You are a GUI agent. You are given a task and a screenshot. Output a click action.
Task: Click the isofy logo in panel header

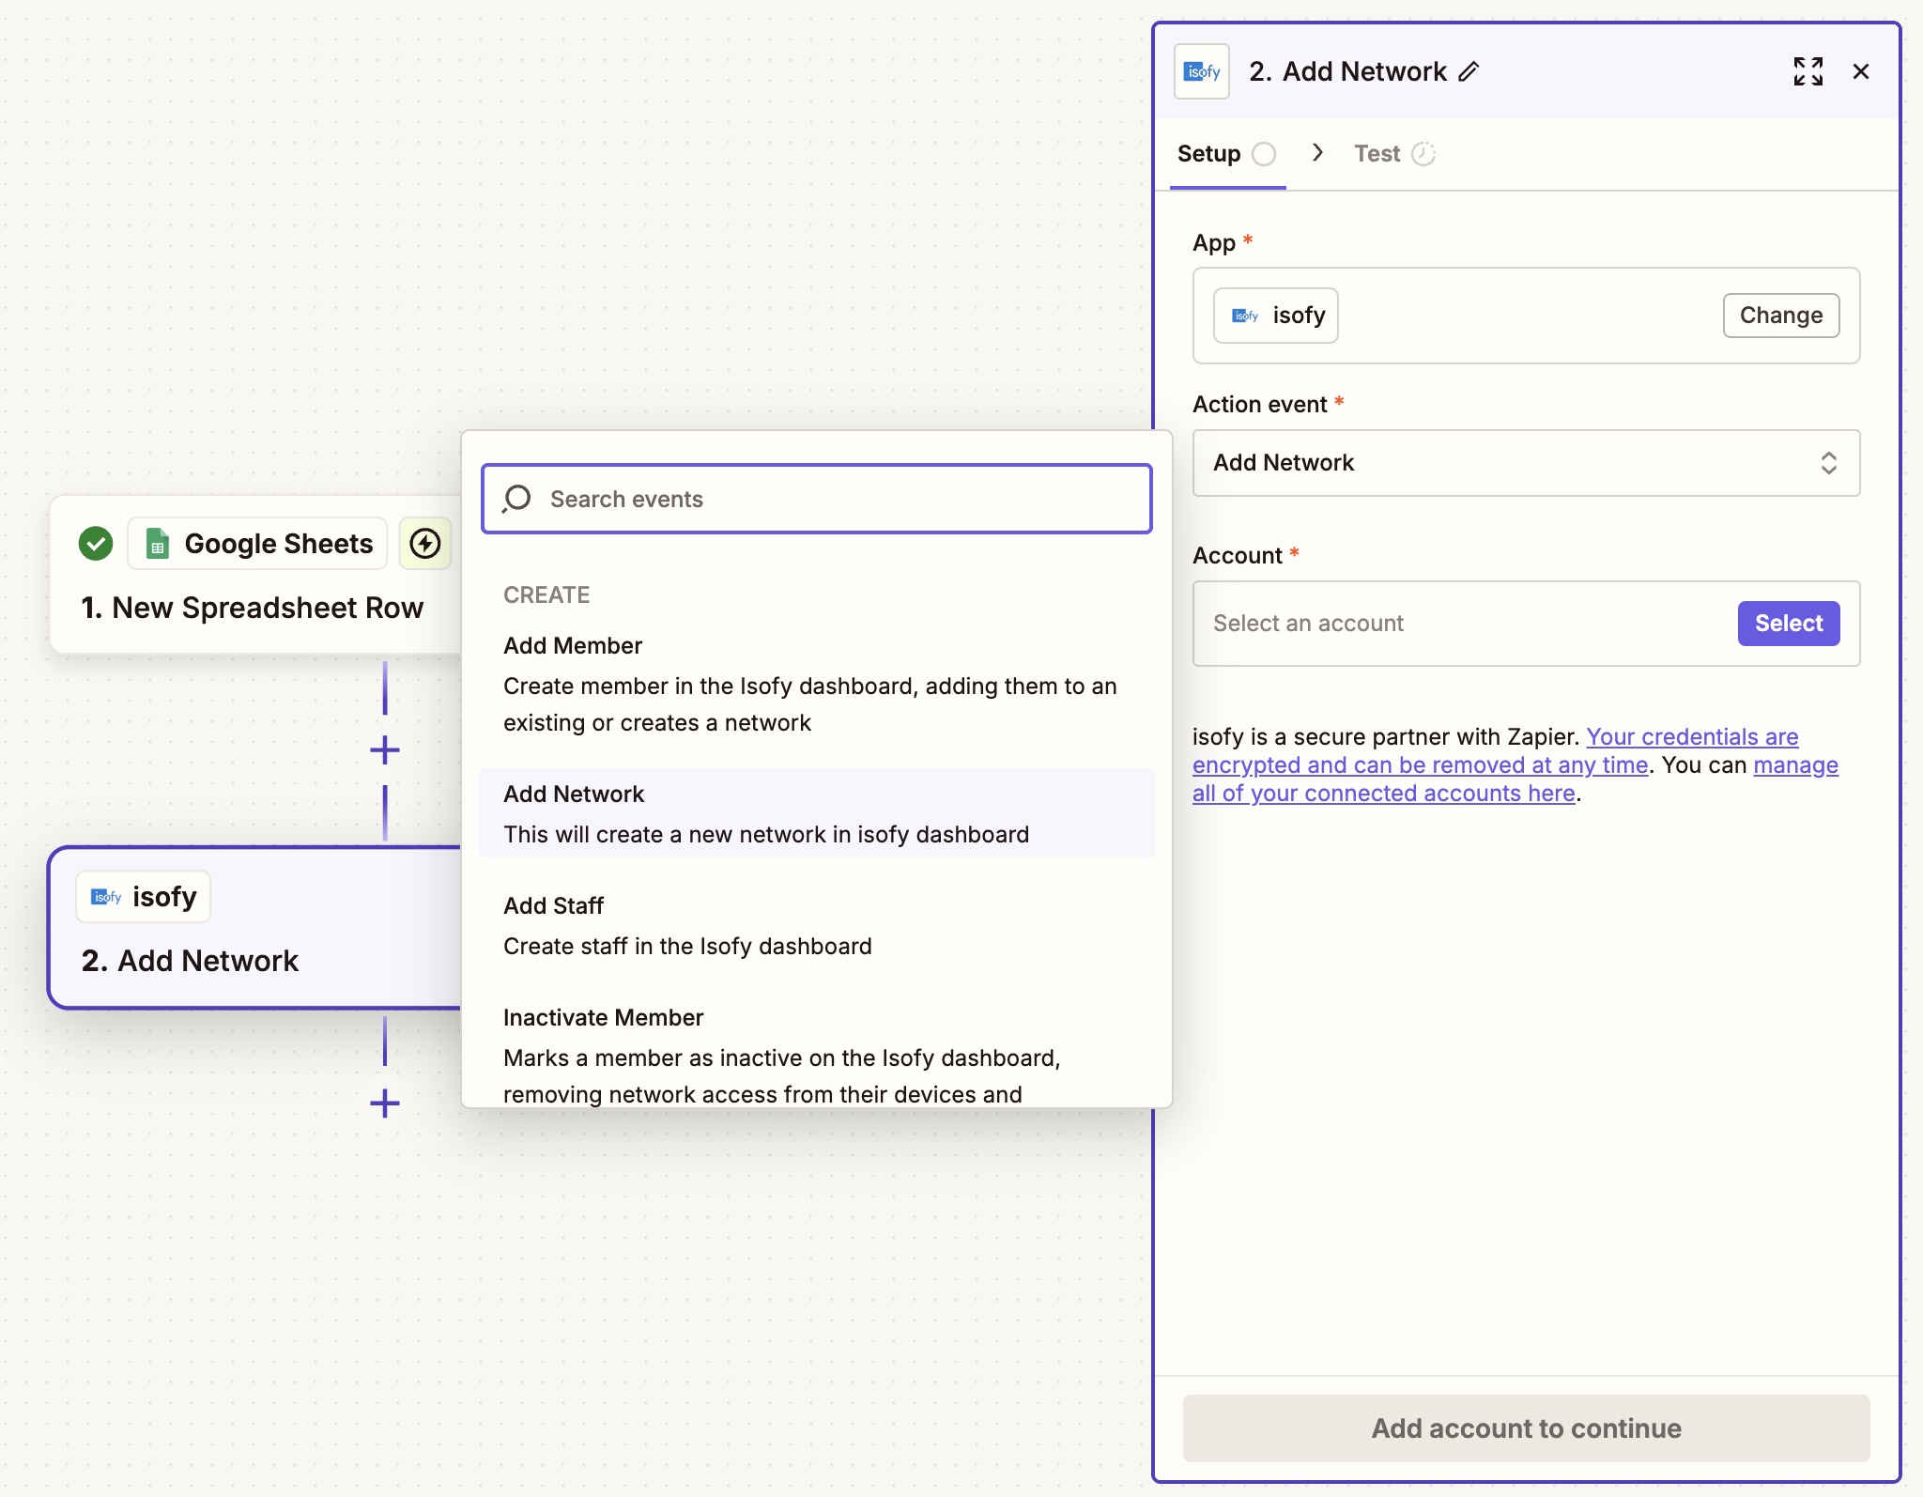coord(1201,71)
